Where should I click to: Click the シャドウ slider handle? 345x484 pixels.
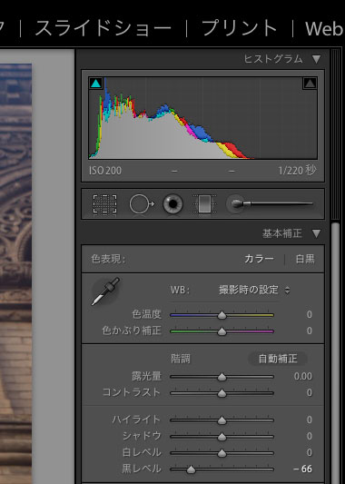(222, 437)
